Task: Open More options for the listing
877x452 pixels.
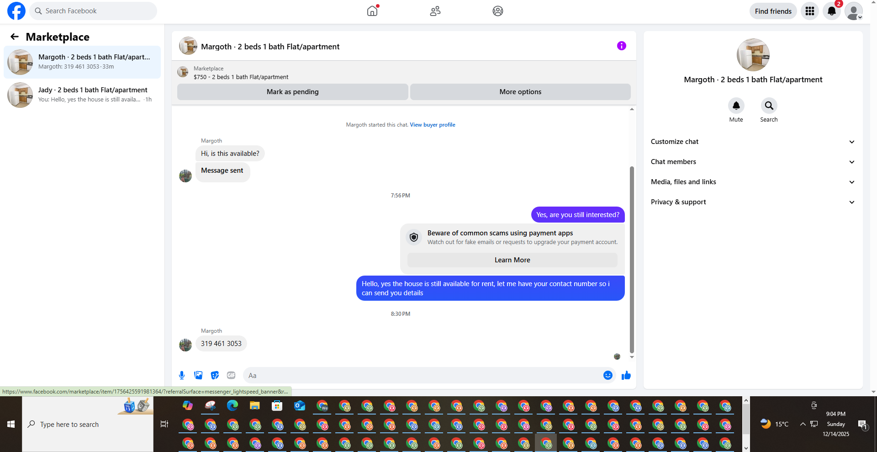Action: pyautogui.click(x=520, y=92)
